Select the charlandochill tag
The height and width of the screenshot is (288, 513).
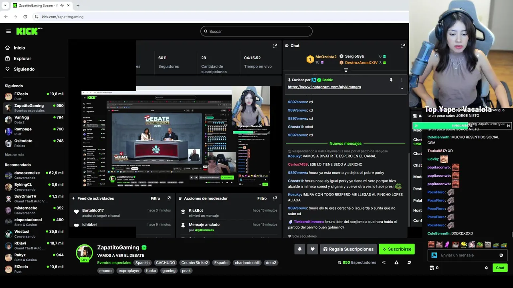[247, 263]
